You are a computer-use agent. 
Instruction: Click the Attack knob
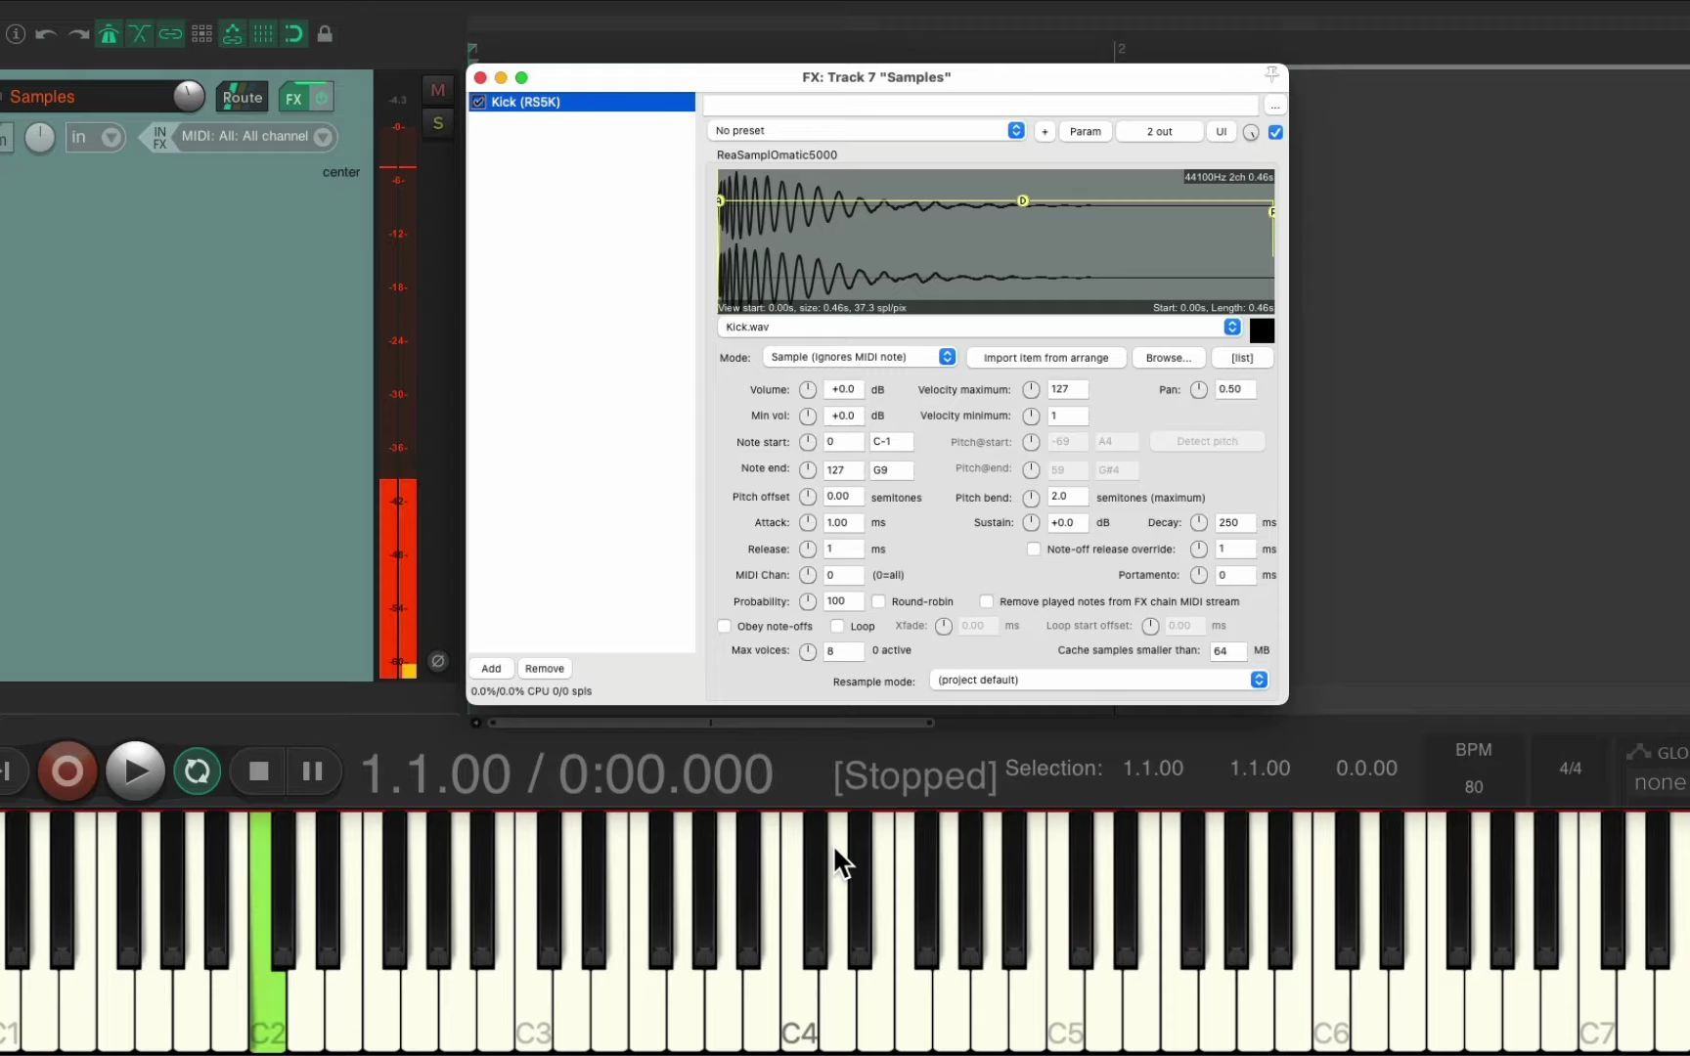(x=808, y=523)
